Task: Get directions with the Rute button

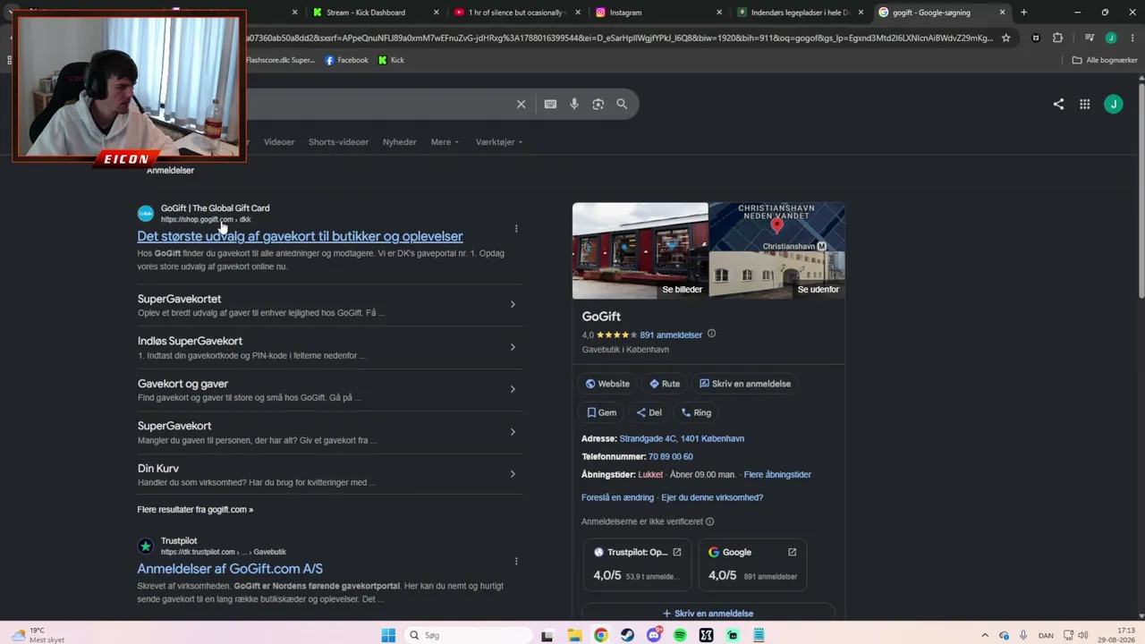Action: 665,384
